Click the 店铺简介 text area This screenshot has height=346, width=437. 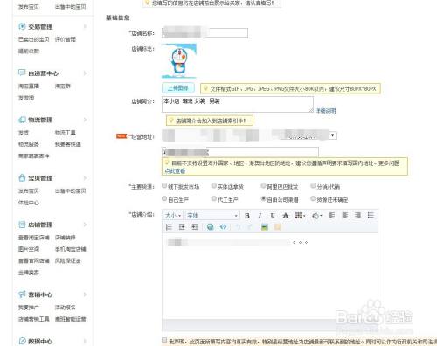(x=238, y=104)
